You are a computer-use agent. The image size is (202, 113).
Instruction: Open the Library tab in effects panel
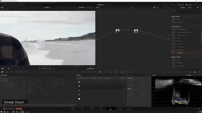pos(183,8)
